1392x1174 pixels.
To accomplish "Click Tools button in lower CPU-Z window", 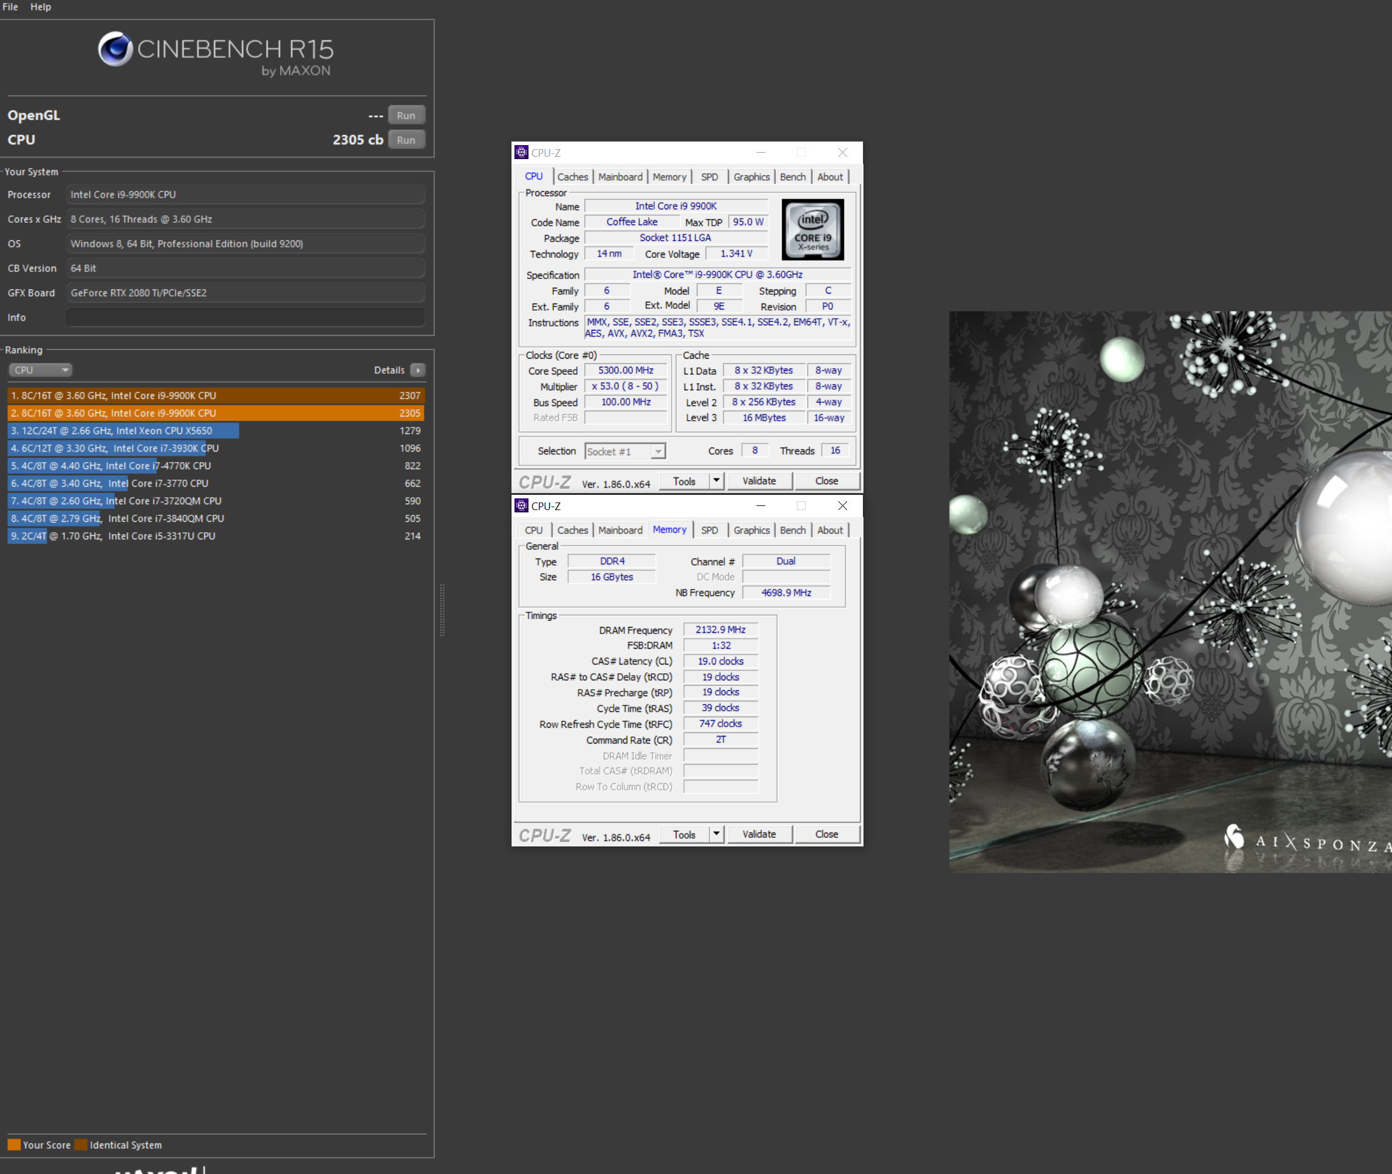I will (685, 835).
